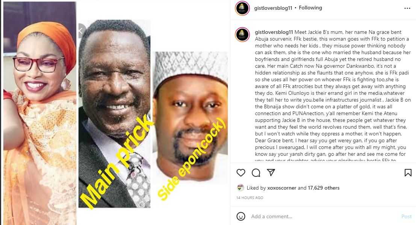Click the small liker avatar beside 'Liked by'
416x225 pixels.
(x=241, y=188)
